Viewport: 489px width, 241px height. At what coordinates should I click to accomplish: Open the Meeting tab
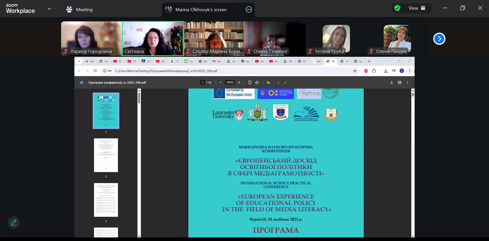pos(79,10)
